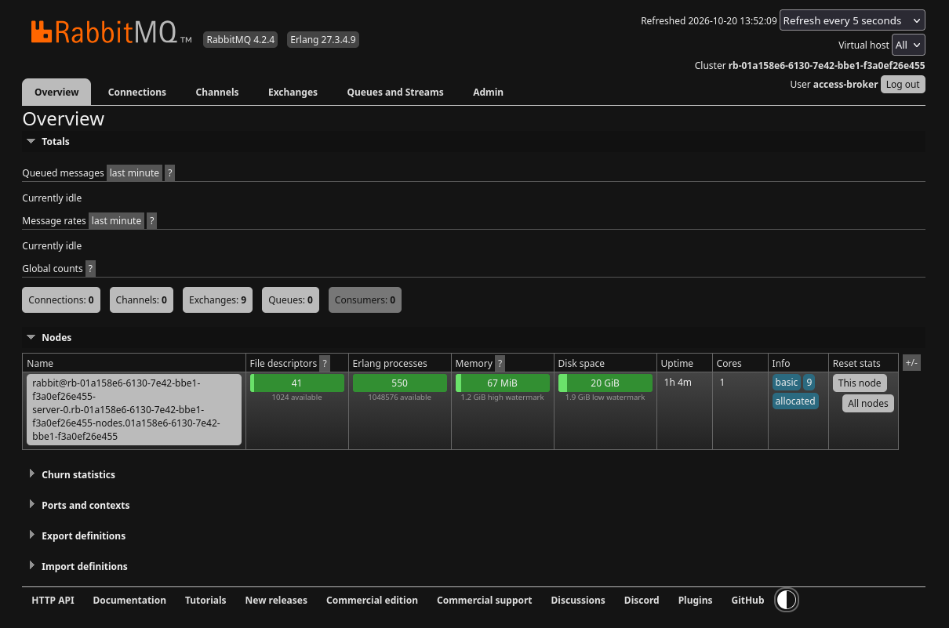Image resolution: width=949 pixels, height=628 pixels.
Task: Click Channels: 0 count button
Action: [x=141, y=300]
